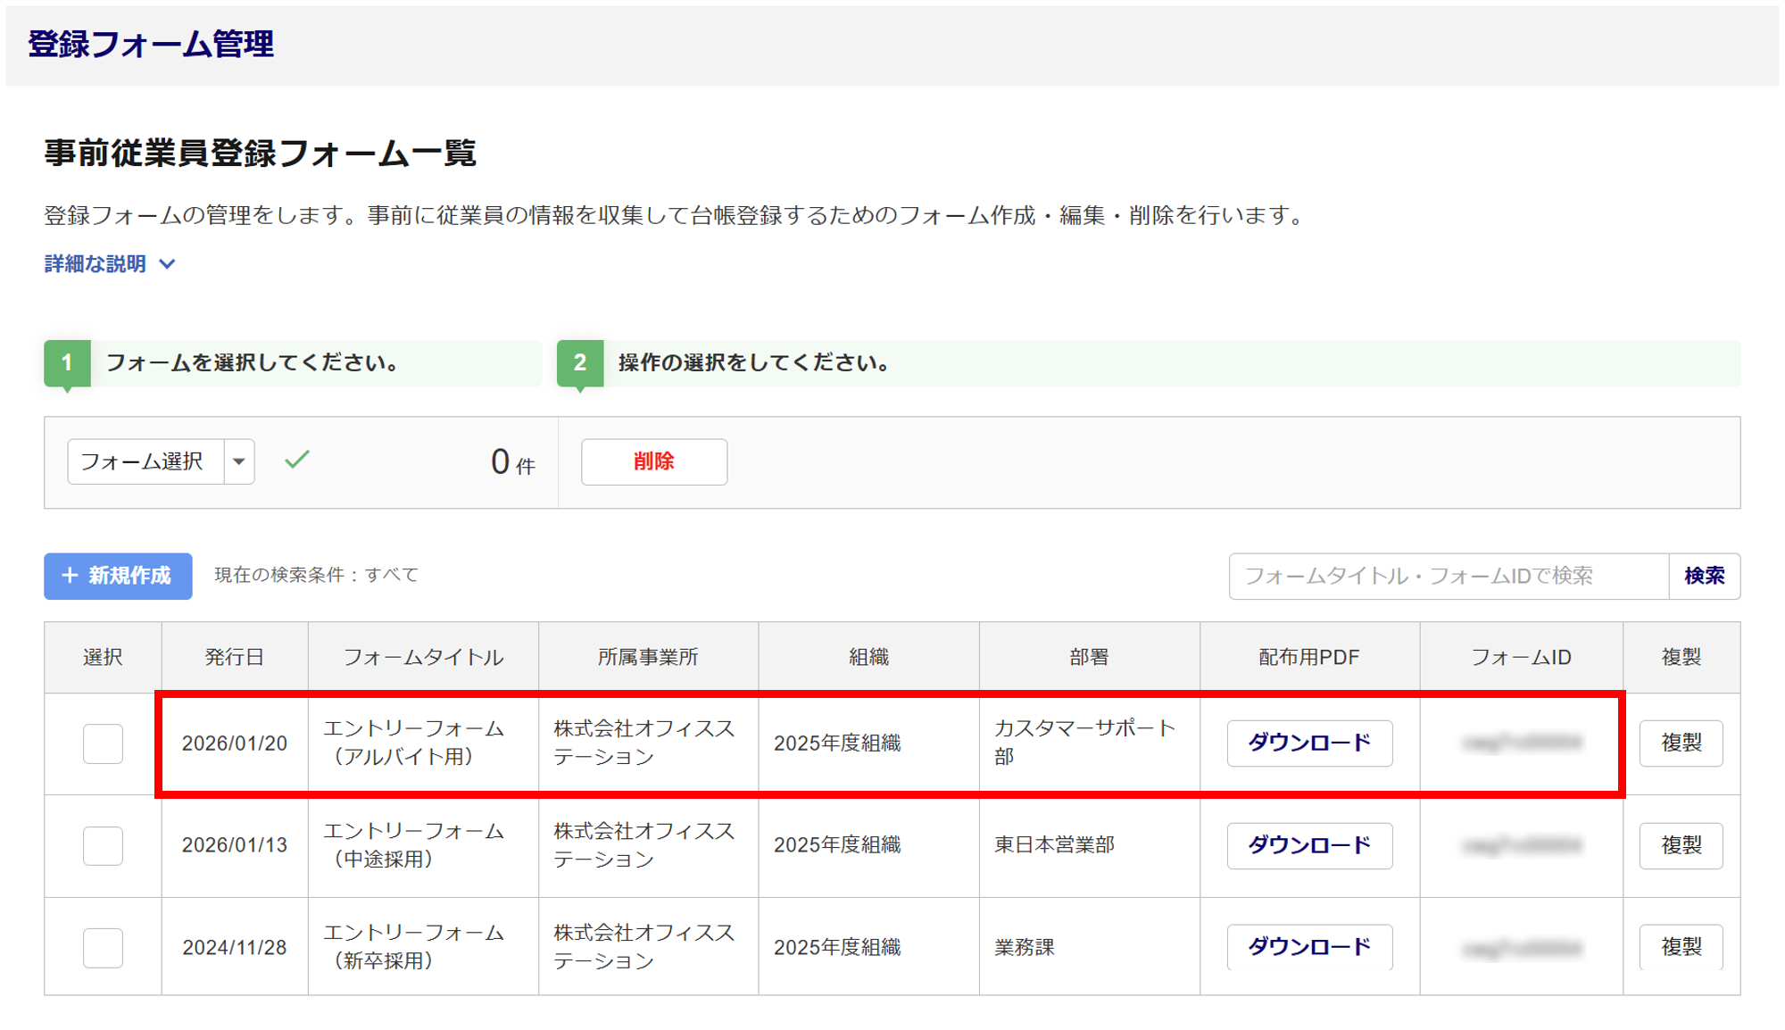Screen dimensions: 1785x1030
Task: Click the 検索 button
Action: pos(1704,576)
